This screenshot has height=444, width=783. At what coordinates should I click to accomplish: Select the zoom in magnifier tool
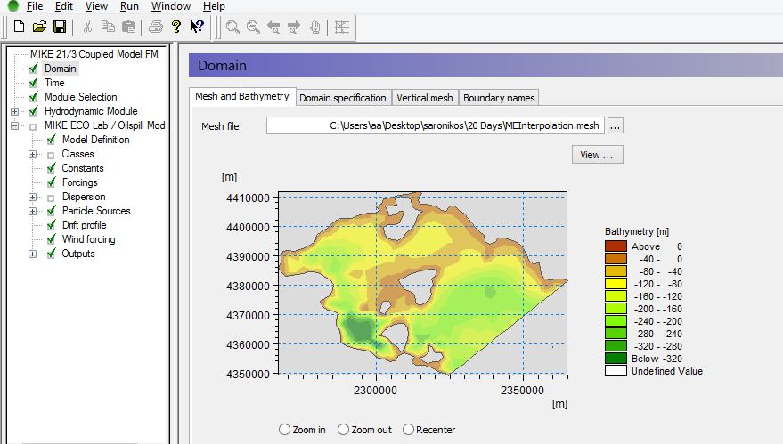pos(232,27)
